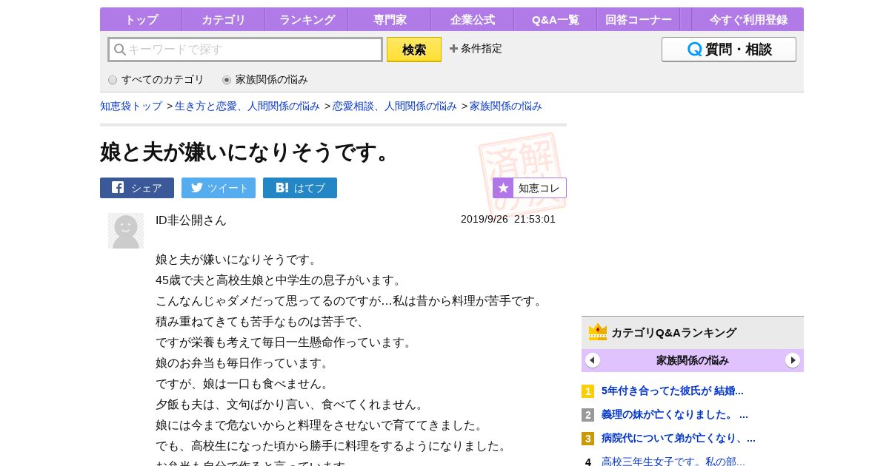The width and height of the screenshot is (889, 466).
Task: Open ranking link 病院代について弟が亡くなり
Action: [x=679, y=438]
